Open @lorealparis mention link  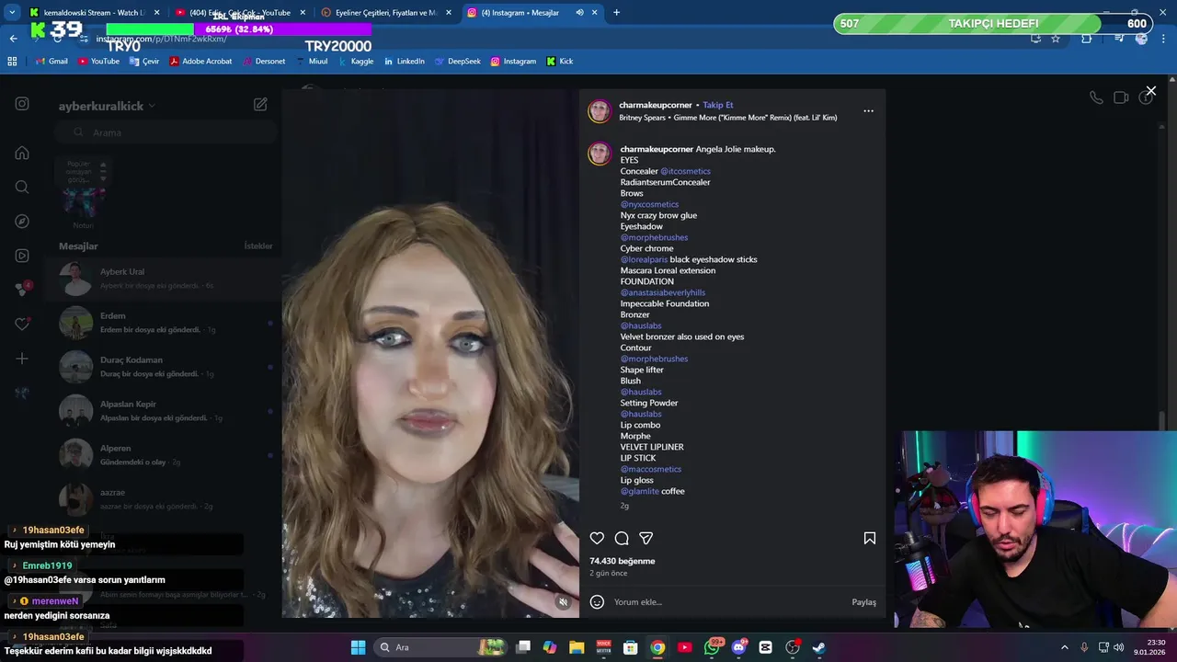click(644, 259)
